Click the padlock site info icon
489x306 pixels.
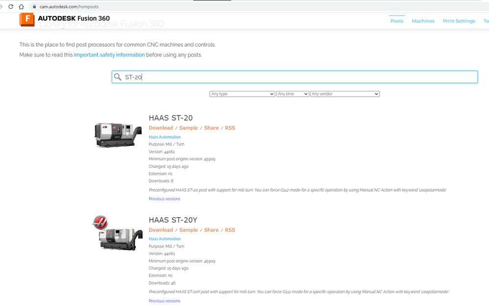coord(34,6)
